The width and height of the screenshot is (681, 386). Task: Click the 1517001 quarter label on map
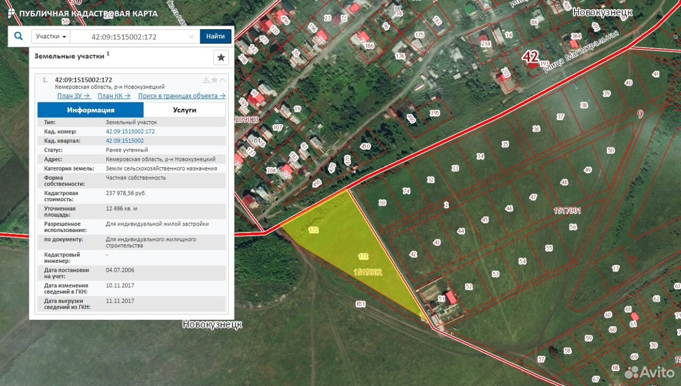point(567,211)
